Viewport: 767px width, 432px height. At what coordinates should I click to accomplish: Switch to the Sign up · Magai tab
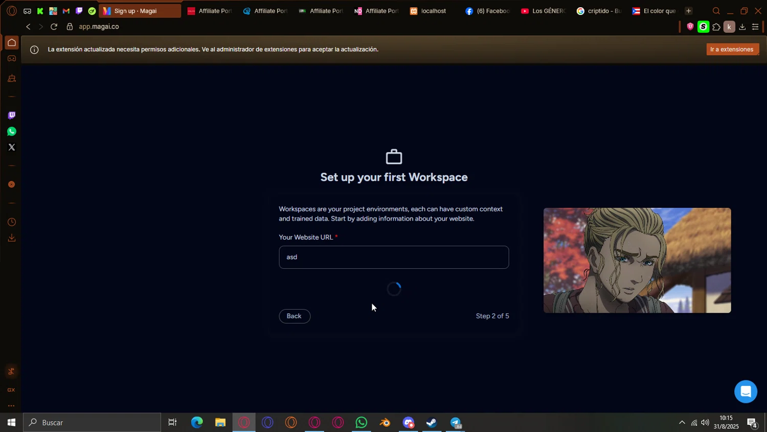[x=140, y=11]
